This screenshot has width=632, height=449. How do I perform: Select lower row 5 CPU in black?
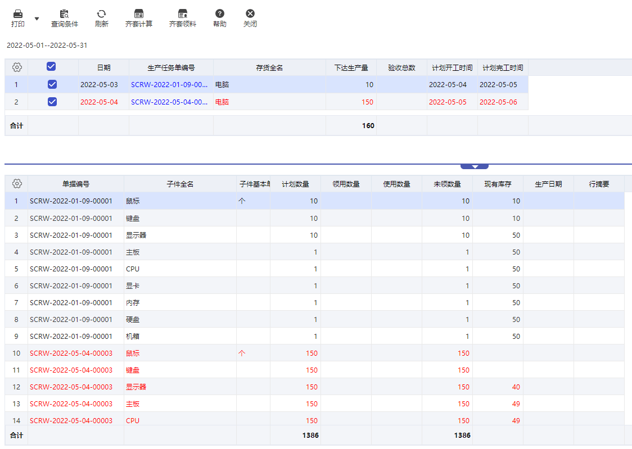click(314, 269)
